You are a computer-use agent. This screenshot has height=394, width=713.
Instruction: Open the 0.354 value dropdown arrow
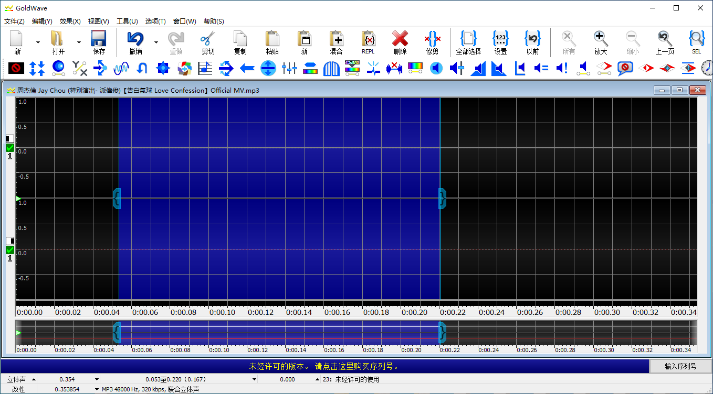pyautogui.click(x=97, y=379)
